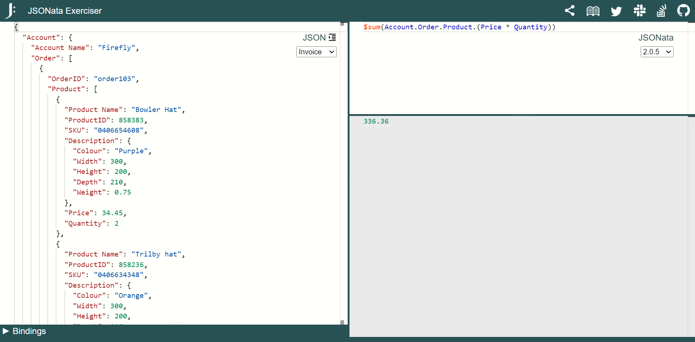Click the Weight 0.75 value
This screenshot has height=342, width=695.
tap(123, 192)
